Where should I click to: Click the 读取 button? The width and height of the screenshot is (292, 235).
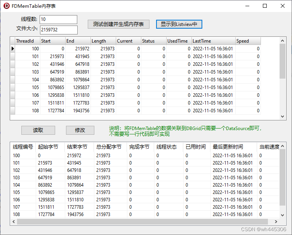pyautogui.click(x=38, y=130)
